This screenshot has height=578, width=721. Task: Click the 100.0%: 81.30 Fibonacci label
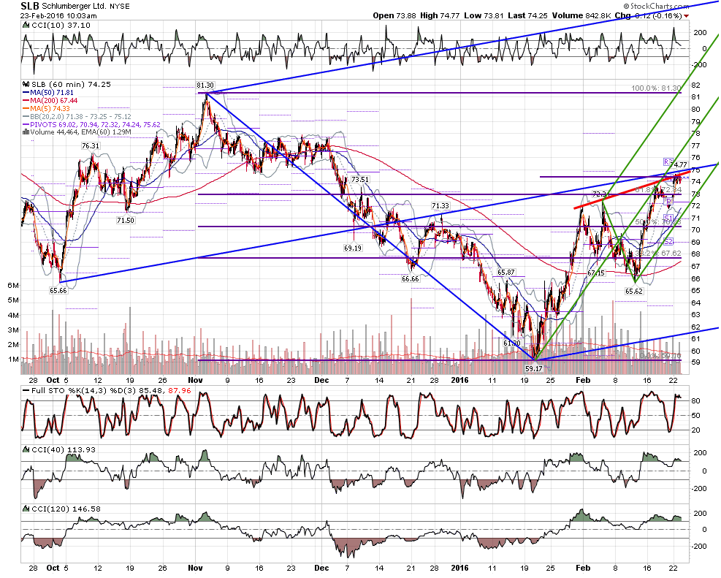[656, 88]
